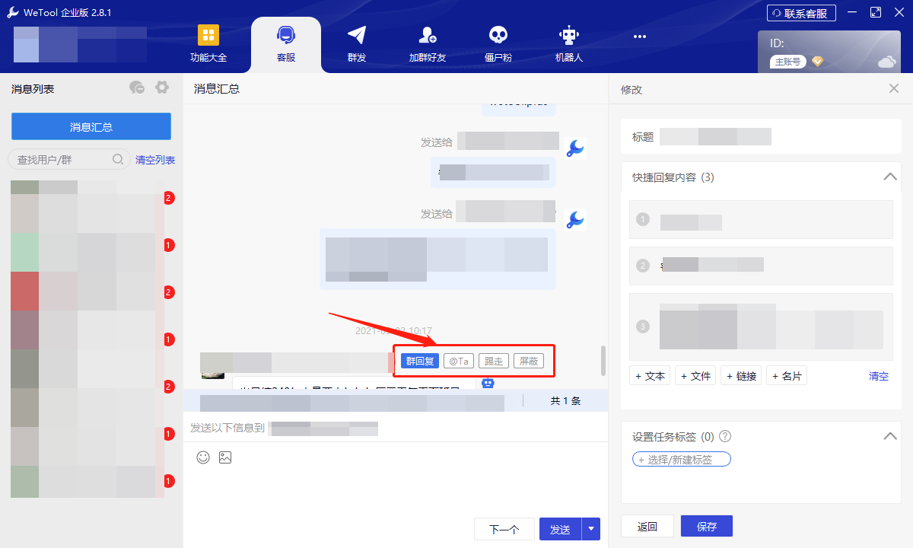This screenshot has width=913, height=548.
Task: Click the WeTool wrench logo icon
Action: point(14,13)
